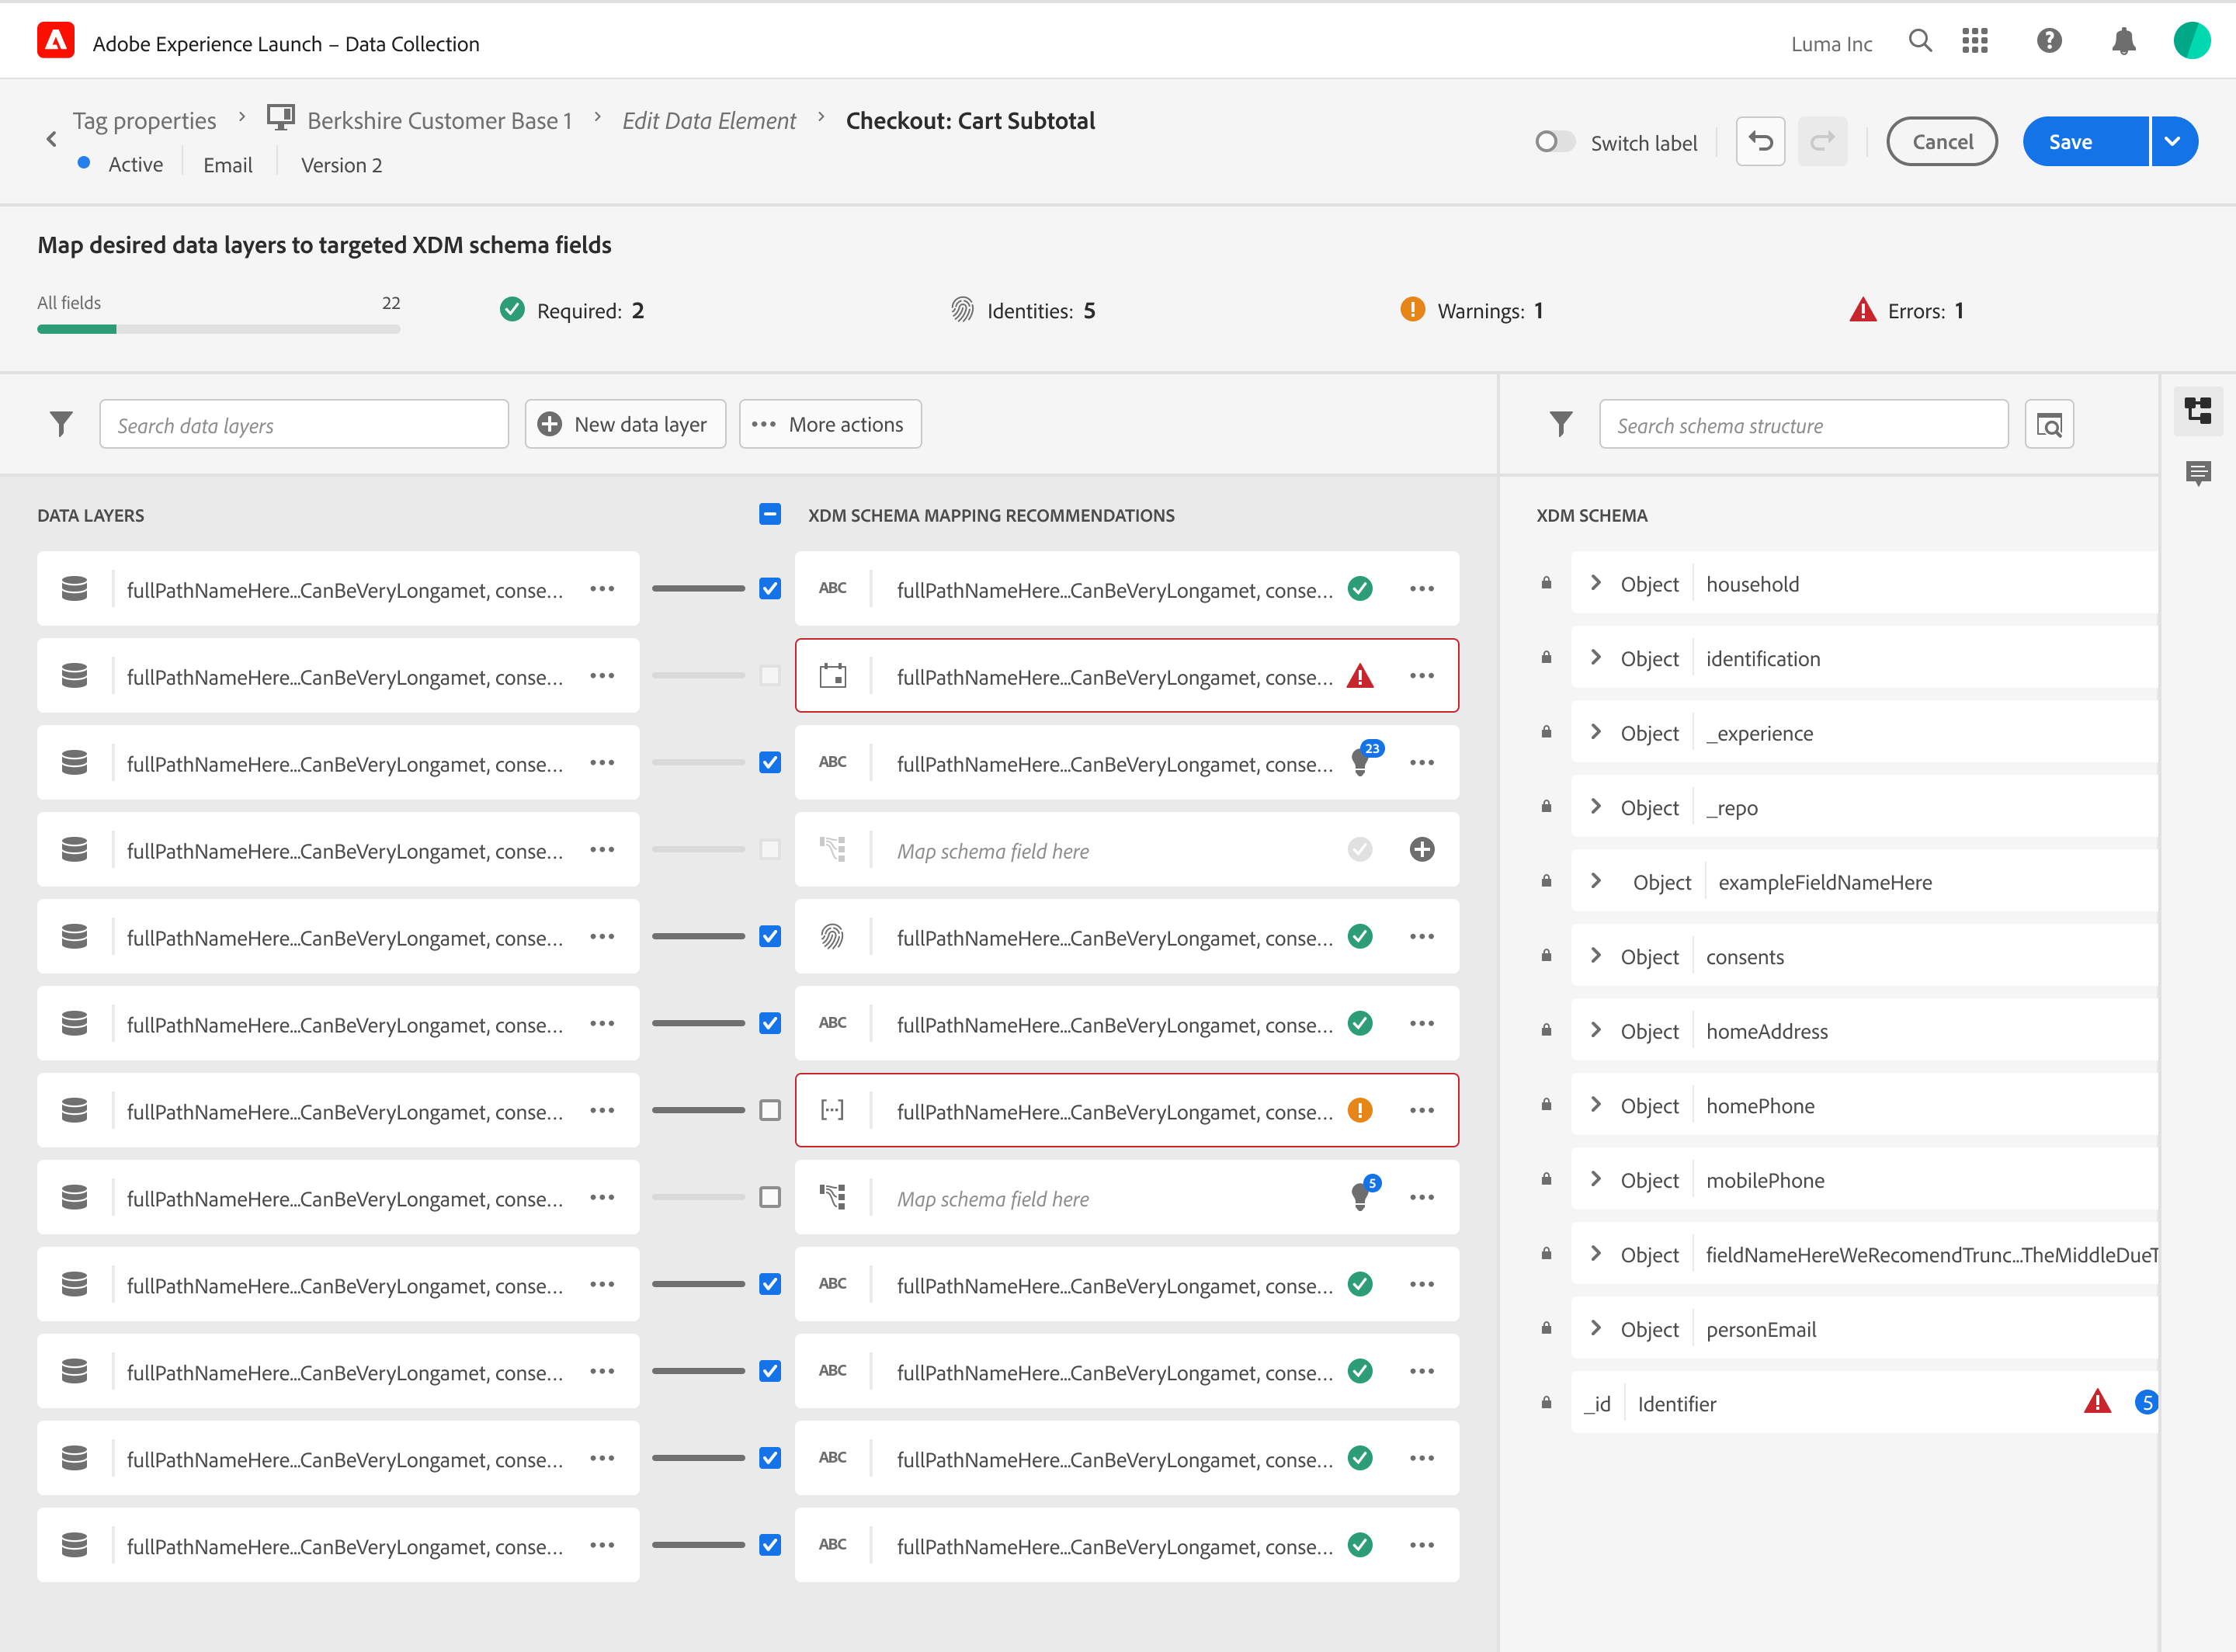
Task: Open Berkshire Customer Base 1 breadcrumb
Action: (x=439, y=120)
